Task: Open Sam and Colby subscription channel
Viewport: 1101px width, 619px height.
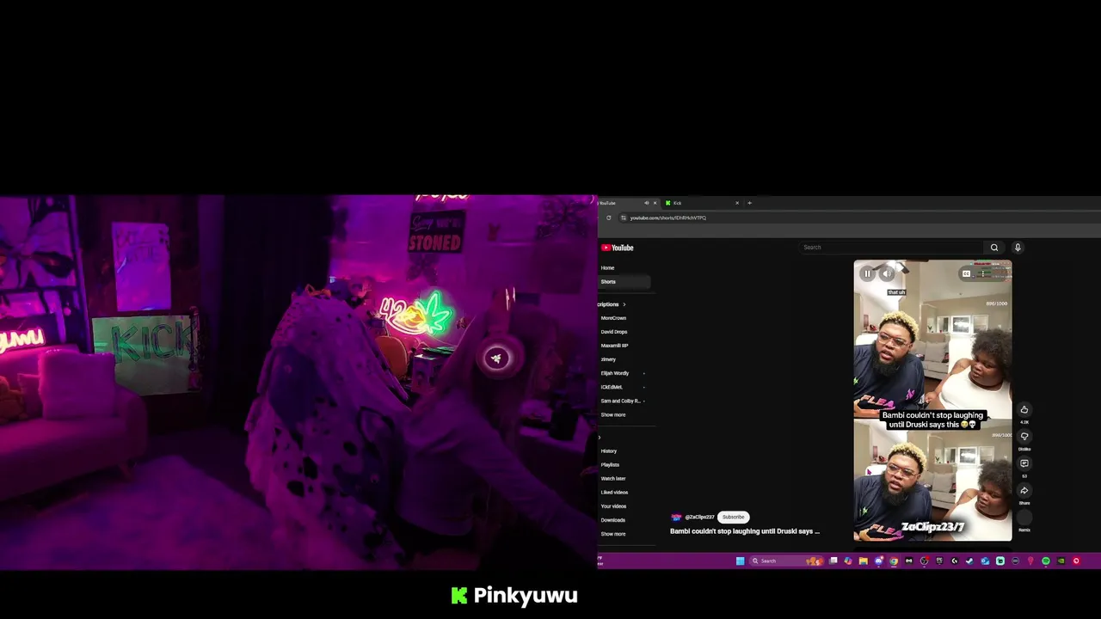Action: point(620,401)
